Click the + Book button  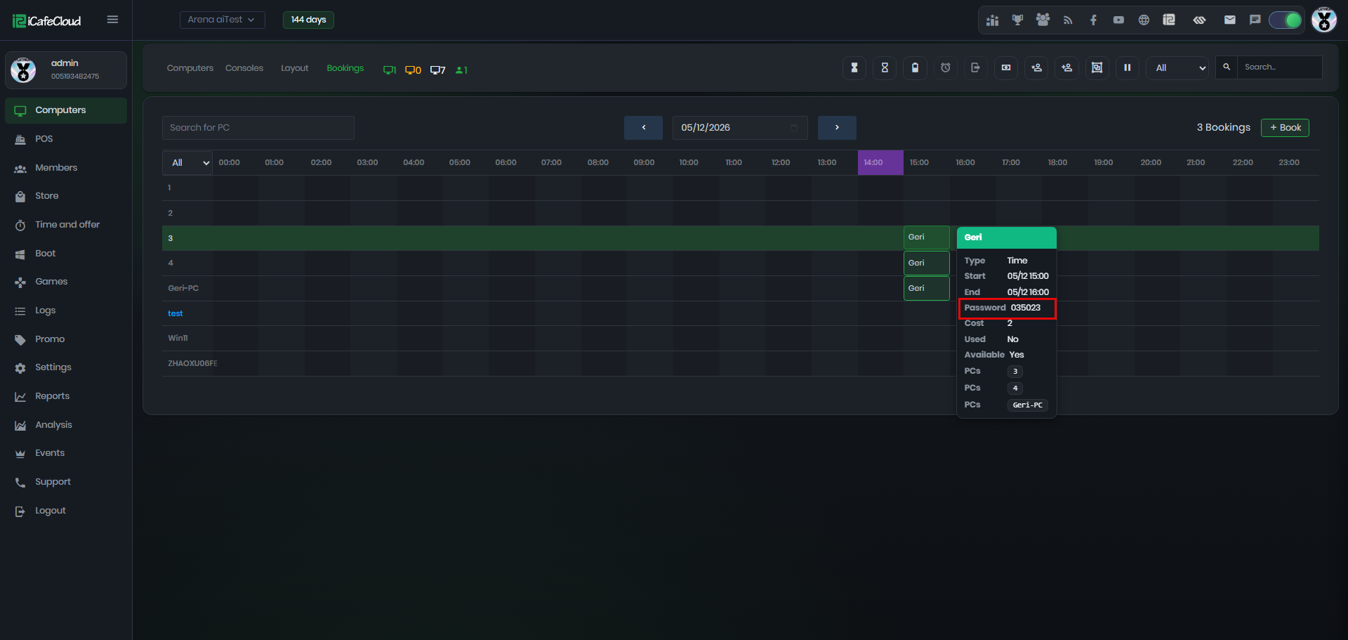click(1285, 128)
